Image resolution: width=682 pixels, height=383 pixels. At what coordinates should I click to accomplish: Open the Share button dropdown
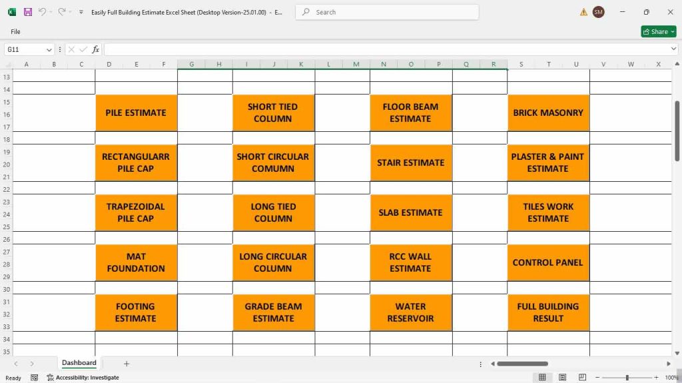[671, 31]
